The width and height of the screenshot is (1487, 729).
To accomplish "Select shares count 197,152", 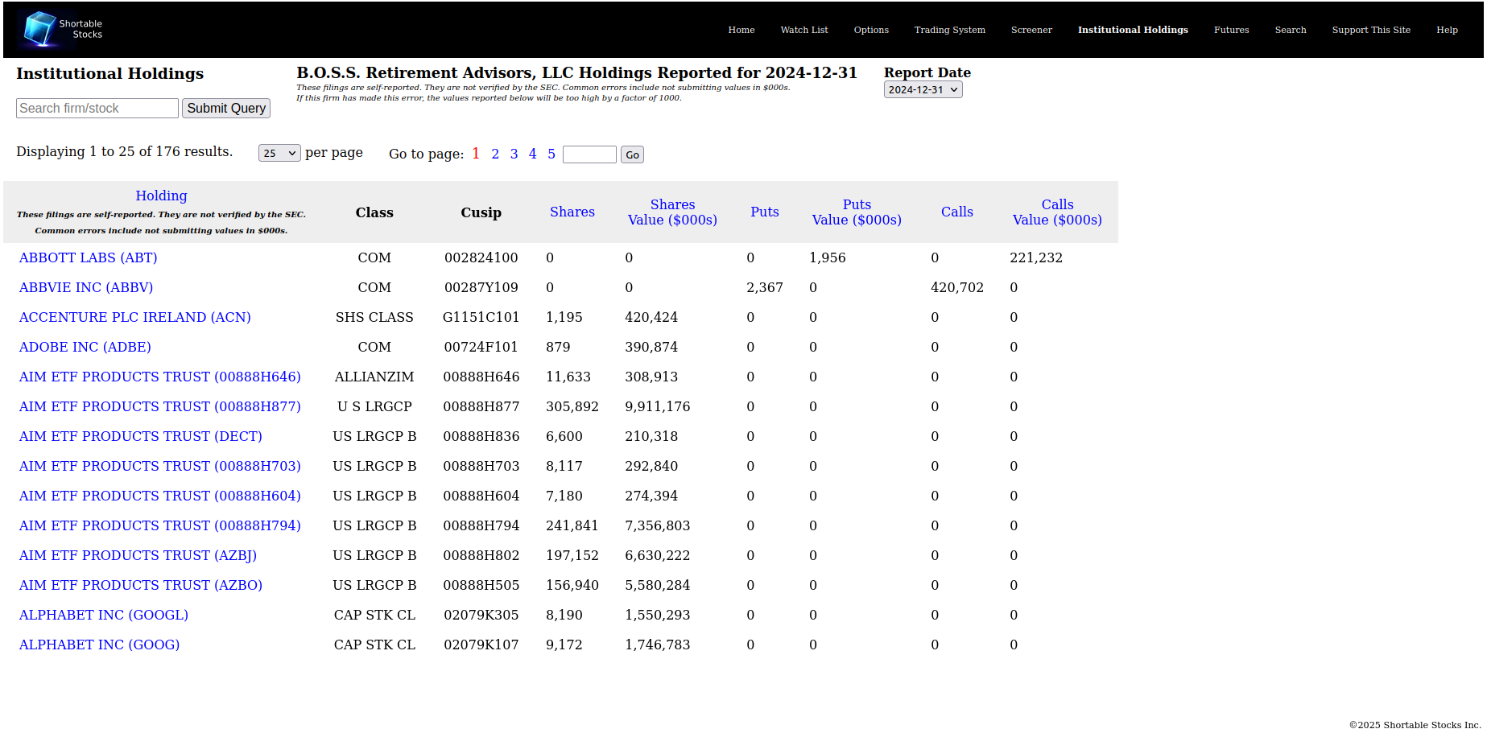I will [x=572, y=555].
